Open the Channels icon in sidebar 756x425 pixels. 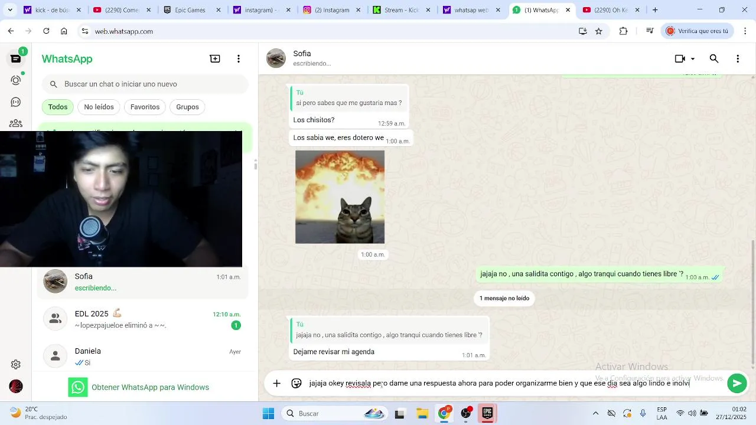click(16, 102)
